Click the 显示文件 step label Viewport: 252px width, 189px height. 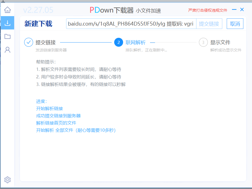tap(220, 43)
